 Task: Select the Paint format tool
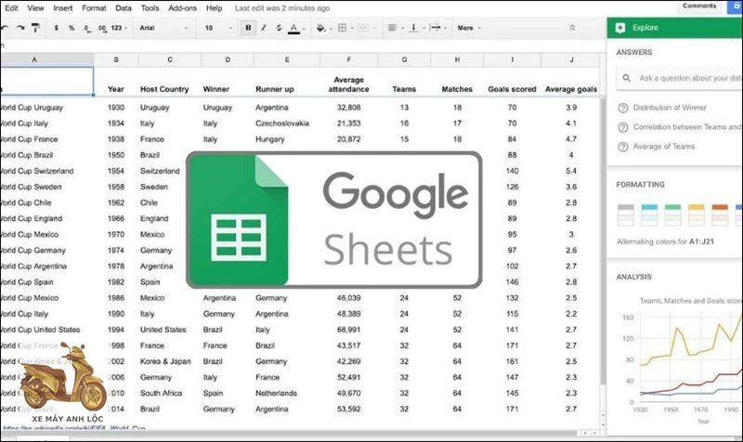tap(35, 28)
